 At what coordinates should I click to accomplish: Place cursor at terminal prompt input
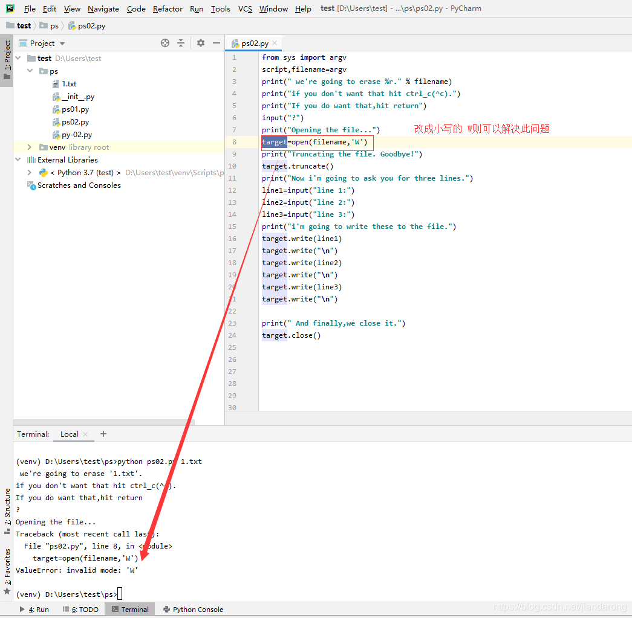coord(120,594)
